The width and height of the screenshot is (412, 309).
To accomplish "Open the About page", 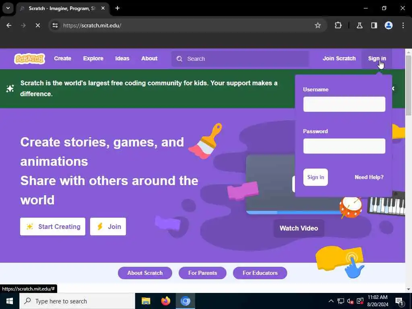I will tap(149, 58).
